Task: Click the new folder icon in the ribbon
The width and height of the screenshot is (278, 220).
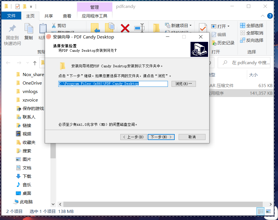Action: tap(156, 28)
